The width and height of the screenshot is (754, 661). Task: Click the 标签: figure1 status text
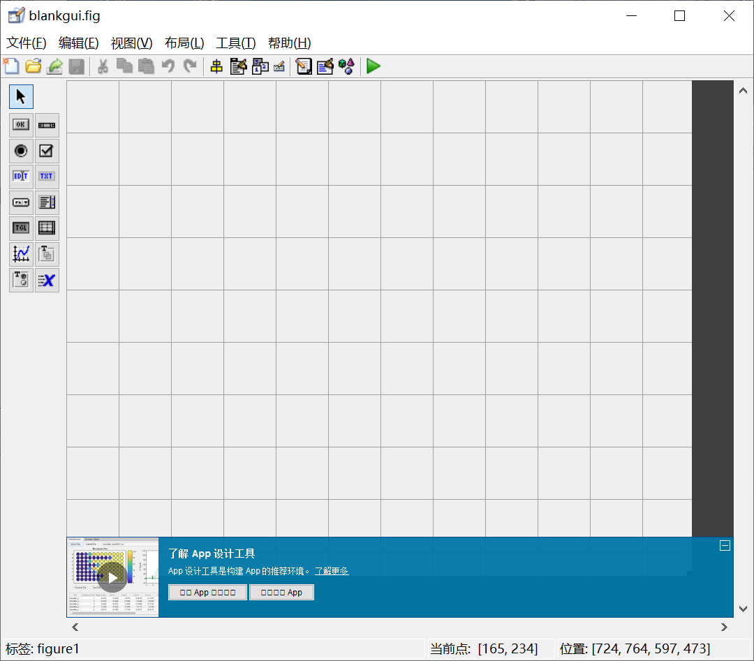(x=43, y=649)
